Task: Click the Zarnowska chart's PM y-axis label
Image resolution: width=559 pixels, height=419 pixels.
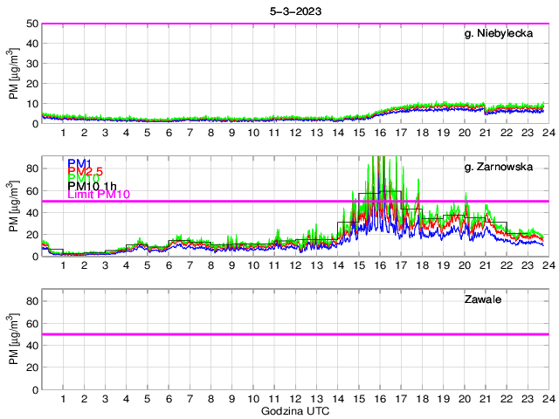Action: pos(14,206)
